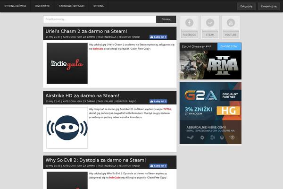Screen dimensions: 283x189
Task: Open the Giveawaye menu item
Action: [x=42, y=6]
